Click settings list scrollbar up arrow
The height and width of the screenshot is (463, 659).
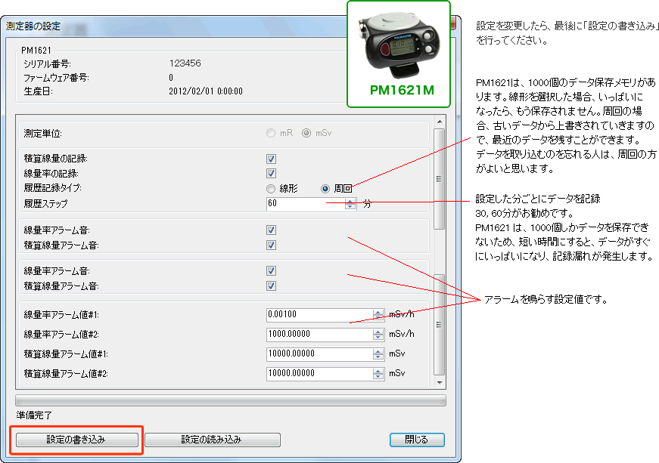click(x=440, y=122)
